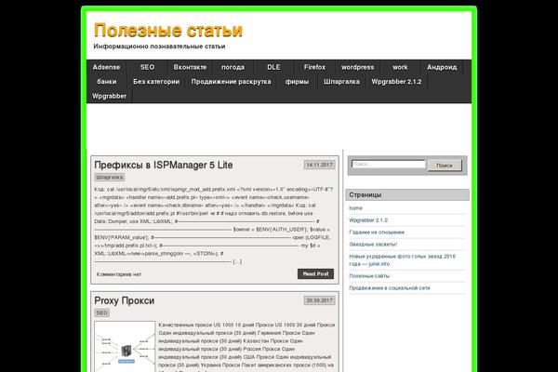This screenshot has height=372, width=558.
Task: Open Продвижение раскрутка category
Action: tap(231, 82)
